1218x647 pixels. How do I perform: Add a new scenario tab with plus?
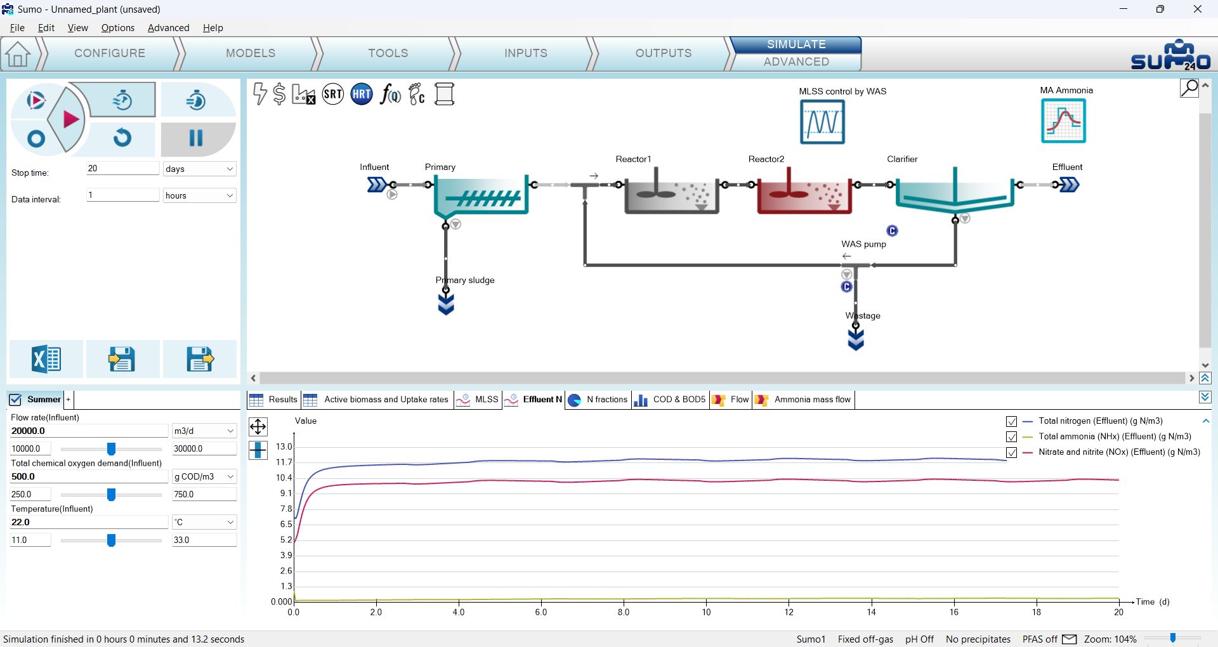[69, 400]
